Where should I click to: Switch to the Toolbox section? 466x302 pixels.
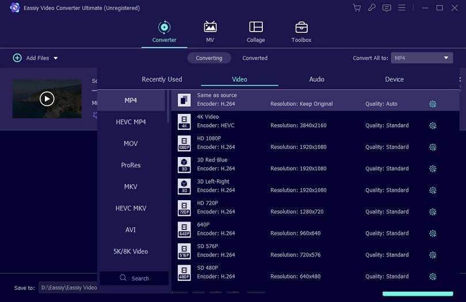click(301, 32)
